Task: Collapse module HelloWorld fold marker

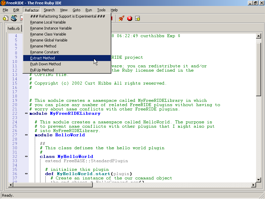Action: pos(26,135)
